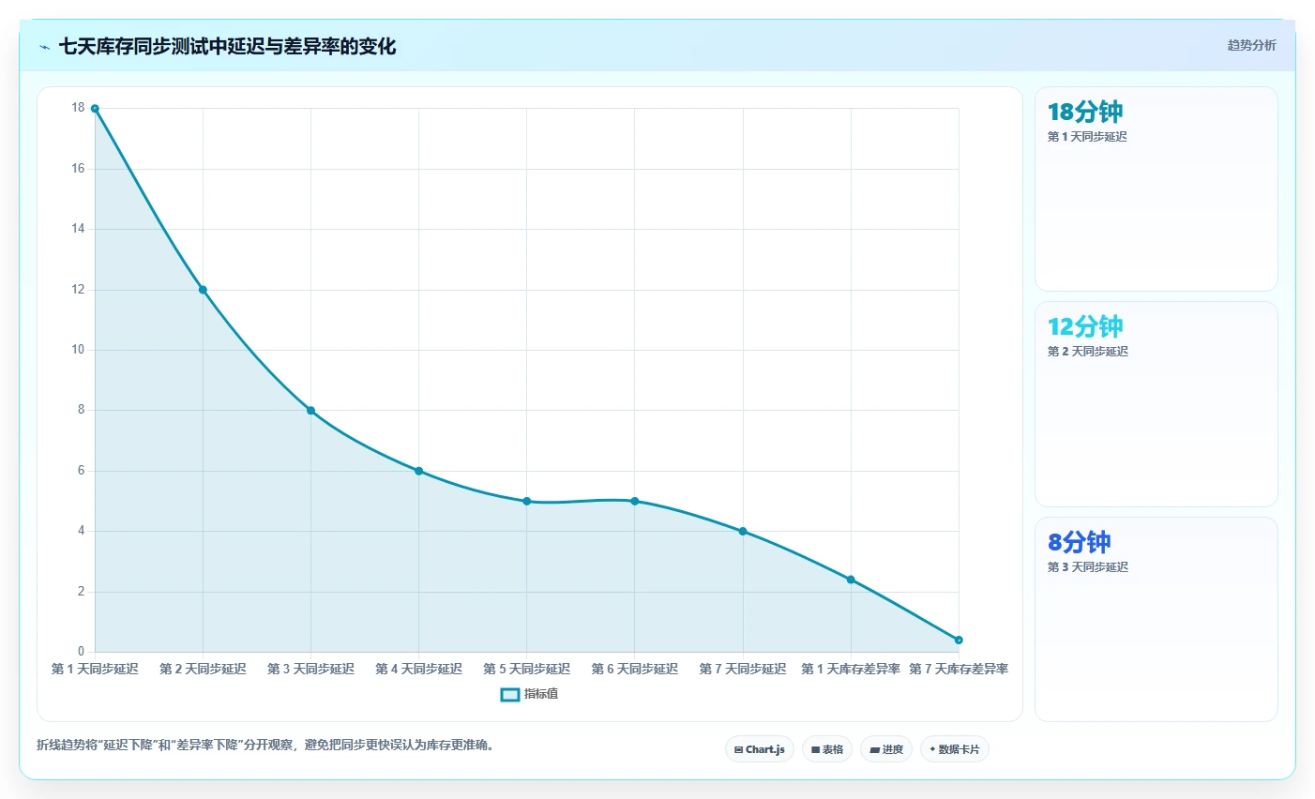1315x799 pixels.
Task: Click x-axis label 第 5 天同步延迟
Action: [527, 670]
